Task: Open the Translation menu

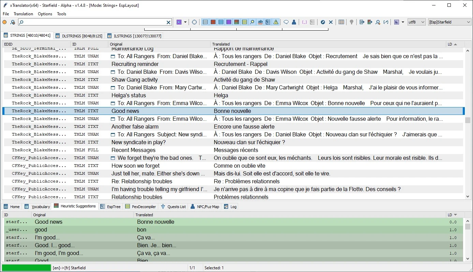Action: [23, 14]
